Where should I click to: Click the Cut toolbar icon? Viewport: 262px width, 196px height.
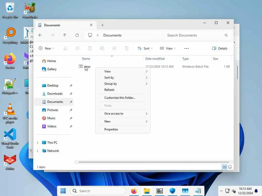[x=65, y=48]
